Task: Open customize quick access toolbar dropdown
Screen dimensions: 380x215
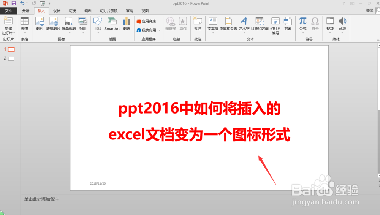Action: pos(49,3)
